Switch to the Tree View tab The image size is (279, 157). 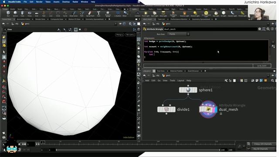[161, 71]
